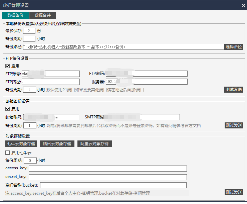
Task: Select 七牛云对象存储 provider
Action: click(21, 144)
